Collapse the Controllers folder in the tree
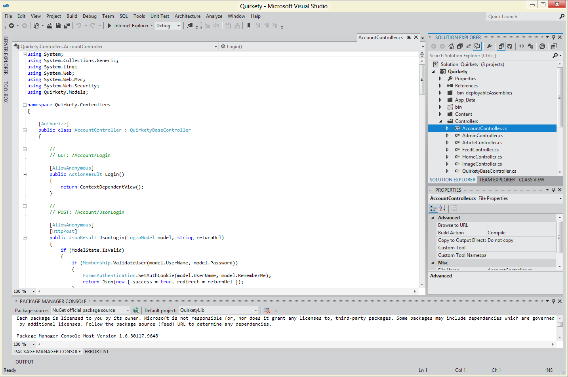The height and width of the screenshot is (377, 568). [x=440, y=121]
